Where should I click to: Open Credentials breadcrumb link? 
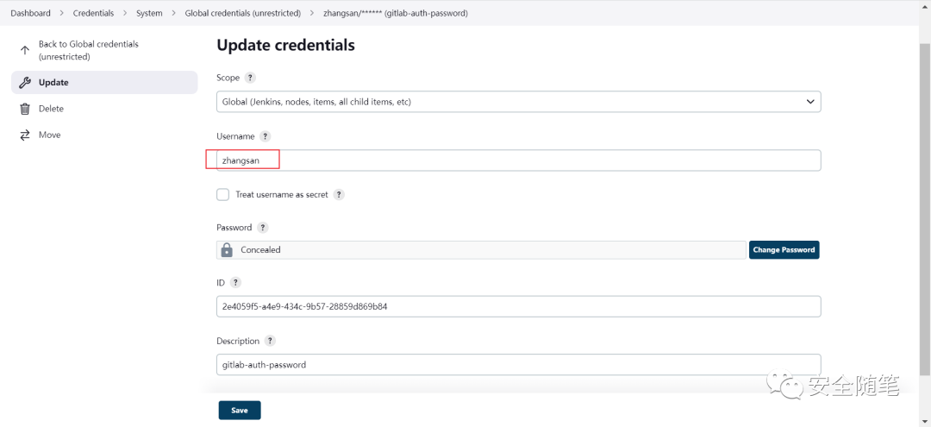93,13
